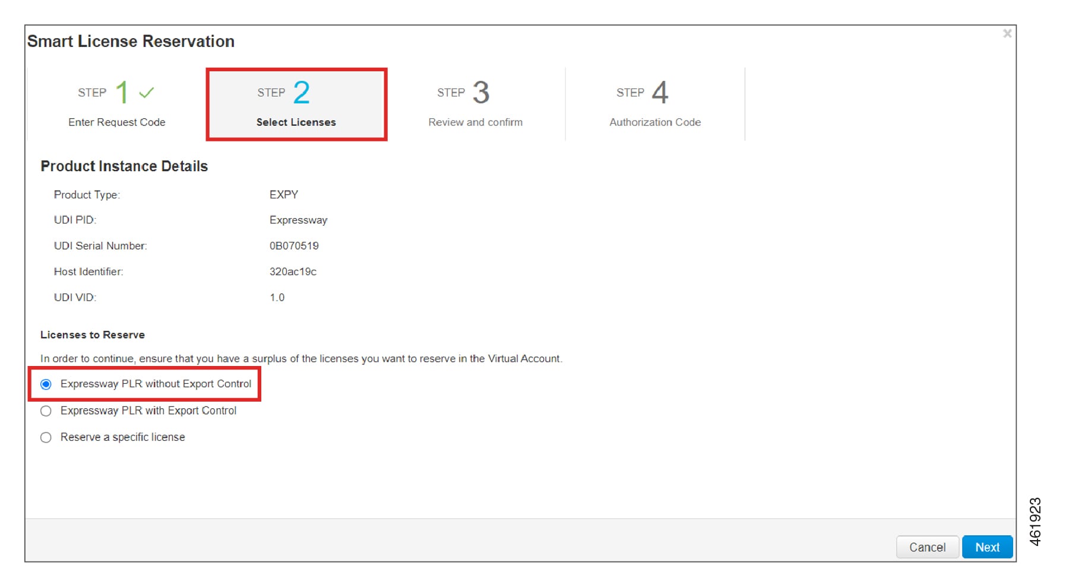Open Step 4 Authorization Code tab

pyautogui.click(x=655, y=104)
